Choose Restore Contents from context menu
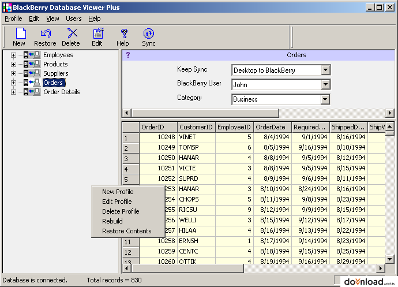The height and width of the screenshot is (287, 398). tap(127, 231)
